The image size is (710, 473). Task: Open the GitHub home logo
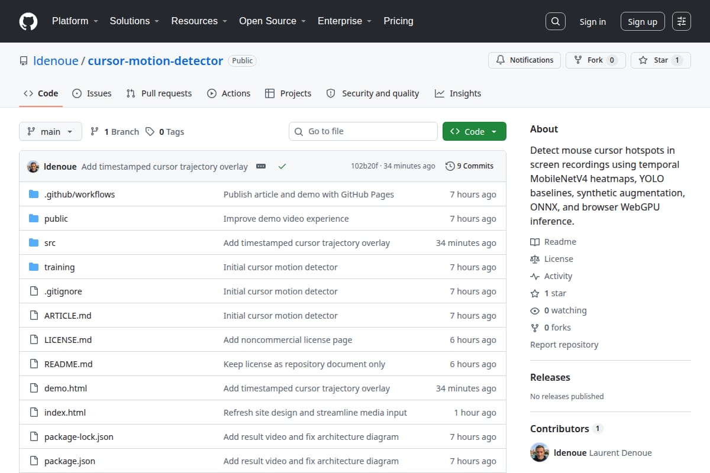point(28,21)
